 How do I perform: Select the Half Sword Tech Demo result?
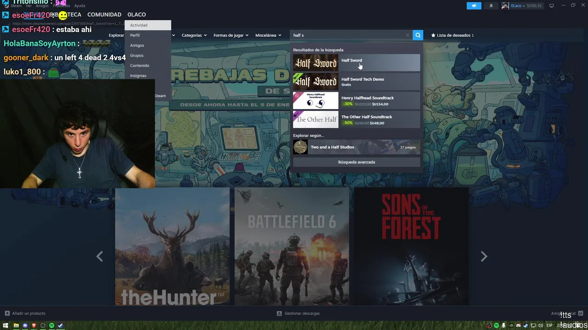[356, 82]
